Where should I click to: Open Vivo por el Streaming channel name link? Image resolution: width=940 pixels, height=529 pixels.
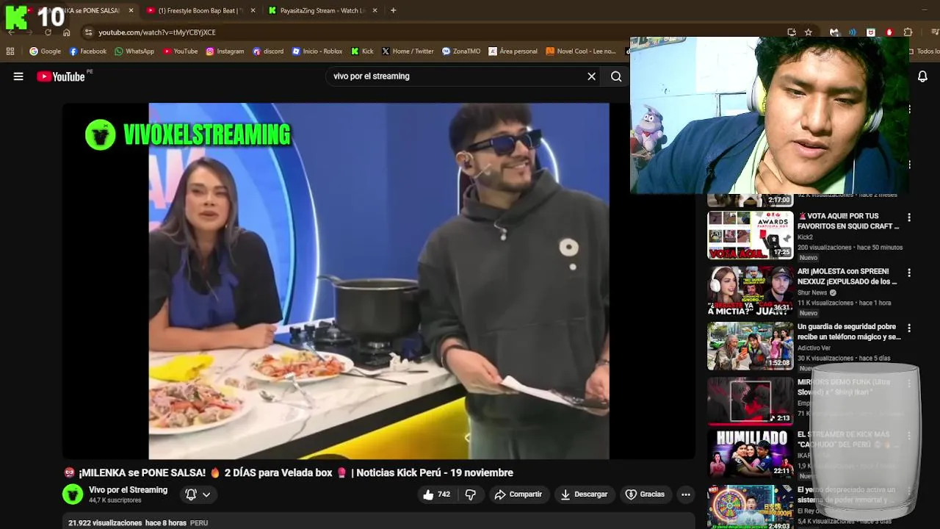128,490
